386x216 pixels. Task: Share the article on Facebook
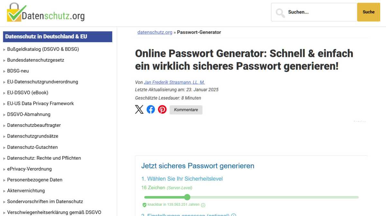[151, 109]
